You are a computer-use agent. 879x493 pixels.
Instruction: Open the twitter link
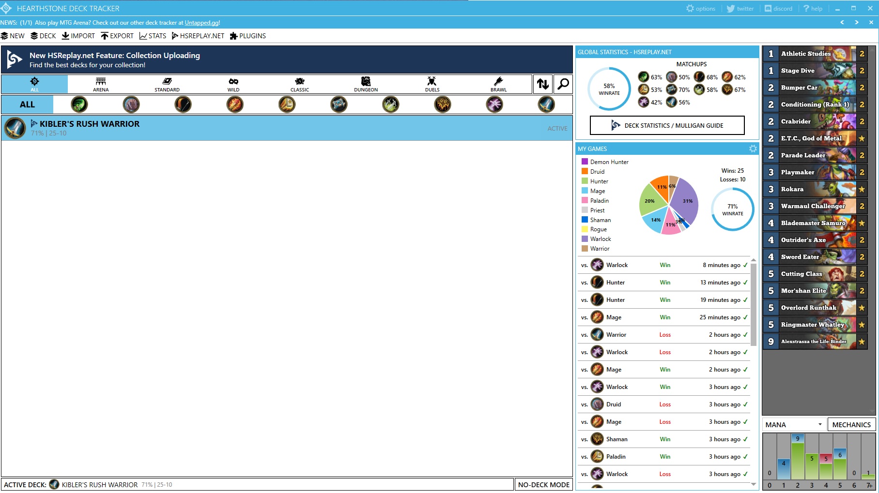click(740, 9)
